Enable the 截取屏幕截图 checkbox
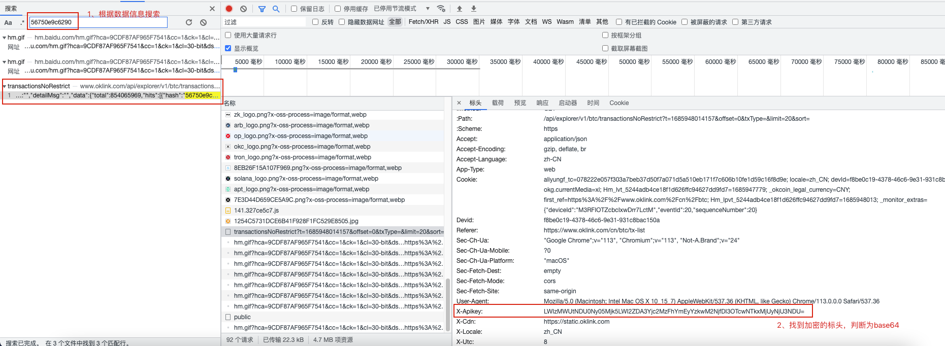945x346 pixels. (605, 48)
